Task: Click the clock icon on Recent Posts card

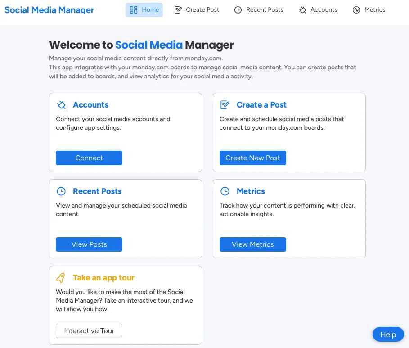Action: coord(61,191)
